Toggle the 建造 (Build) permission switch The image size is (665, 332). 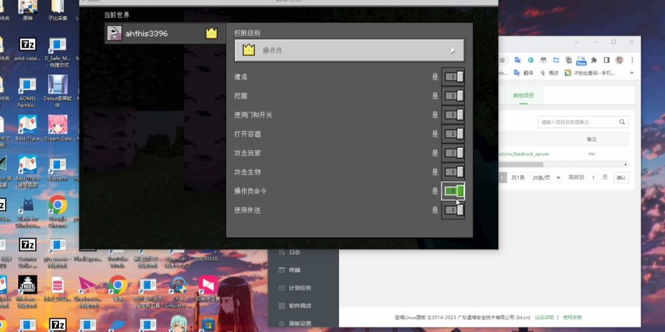click(453, 77)
